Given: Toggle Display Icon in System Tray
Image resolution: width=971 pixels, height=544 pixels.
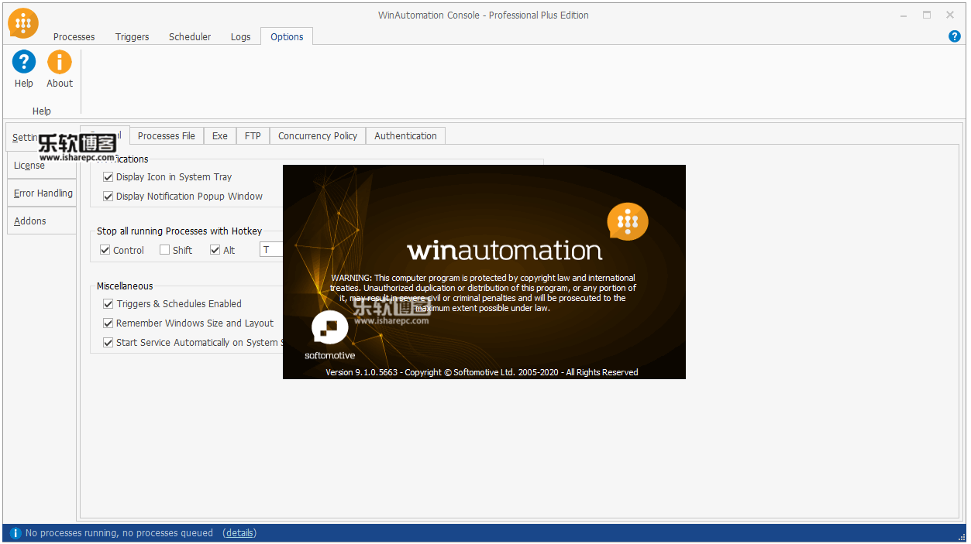Looking at the screenshot, I should click(108, 177).
